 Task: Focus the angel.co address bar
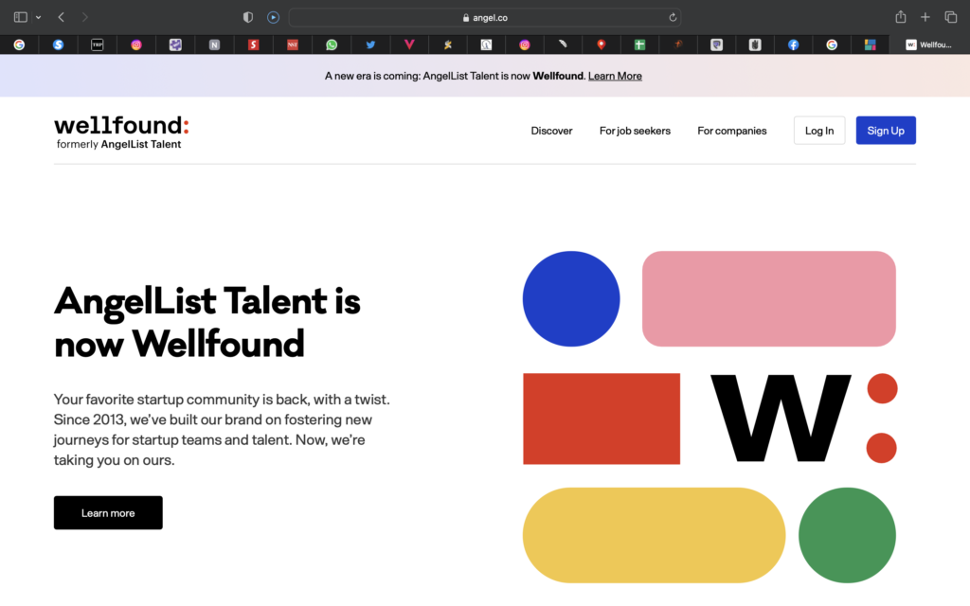point(485,17)
